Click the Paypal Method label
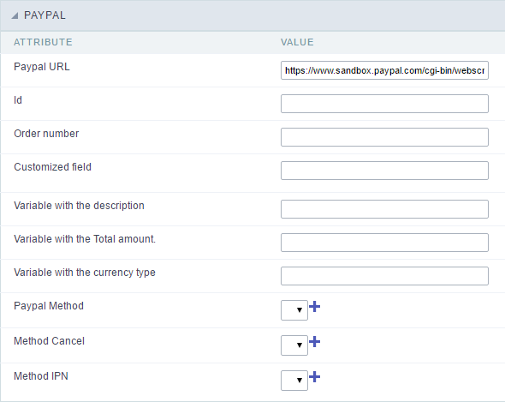 49,306
